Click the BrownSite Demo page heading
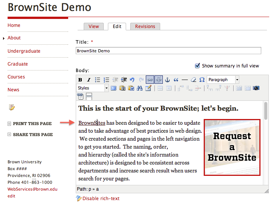 click(50, 7)
